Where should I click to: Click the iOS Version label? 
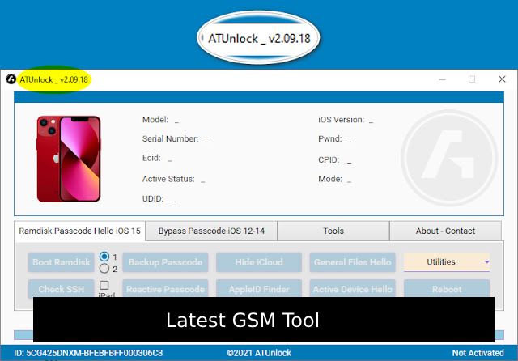(342, 120)
